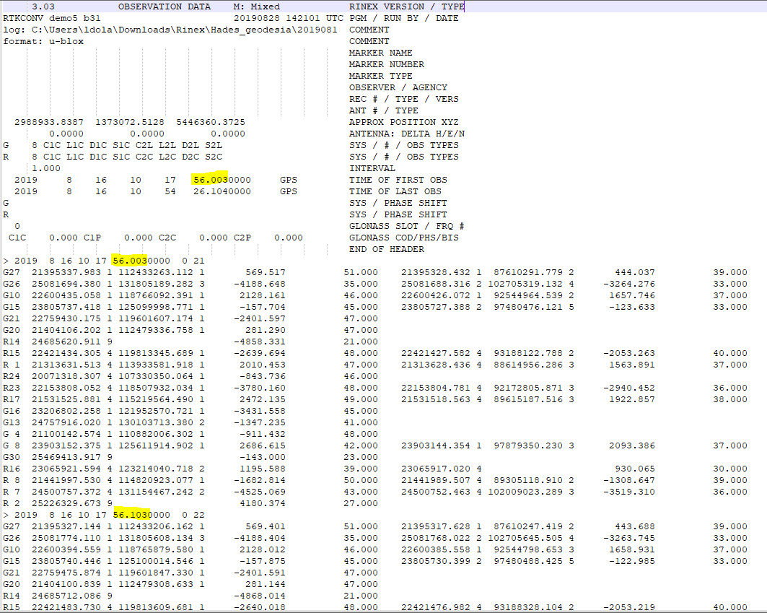Click the "ANTENNA: DELTA H/E/N" label
Image resolution: width=767 pixels, height=613 pixels.
pyautogui.click(x=407, y=134)
